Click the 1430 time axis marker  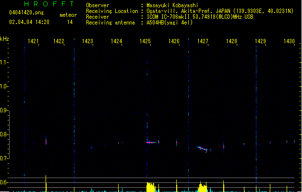click(289, 41)
